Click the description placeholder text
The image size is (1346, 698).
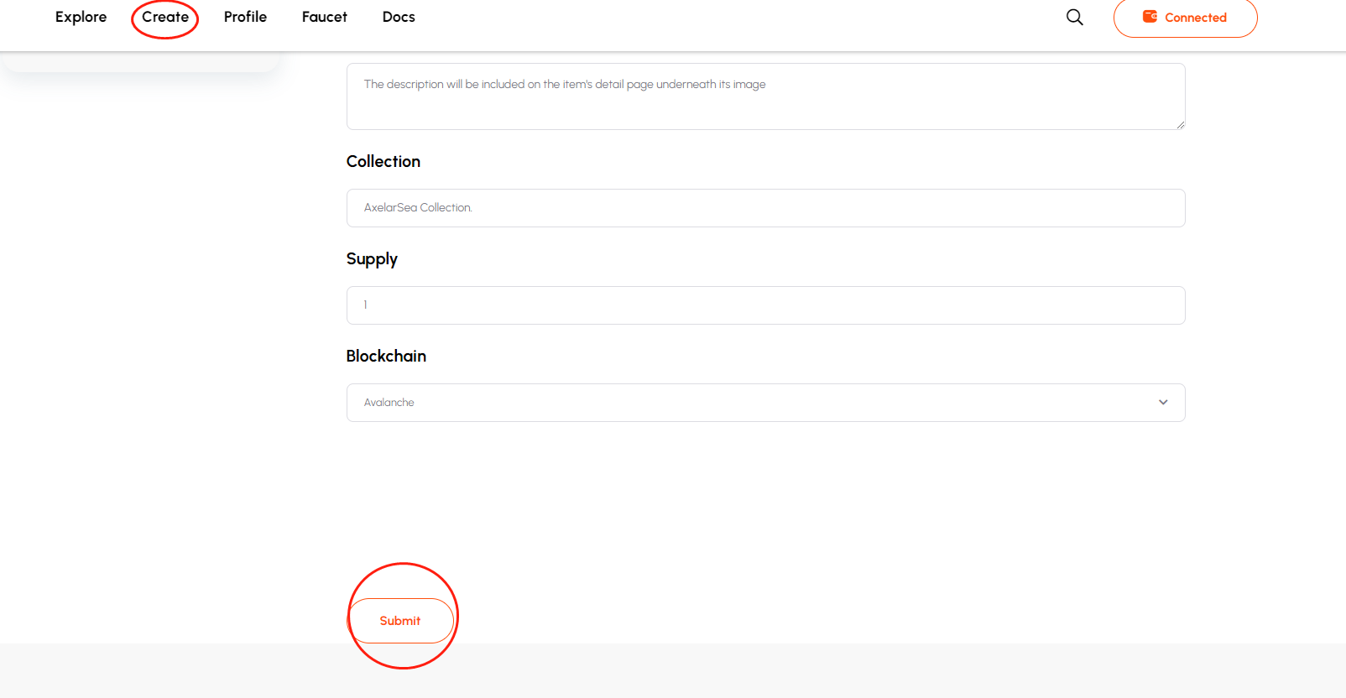pos(564,85)
